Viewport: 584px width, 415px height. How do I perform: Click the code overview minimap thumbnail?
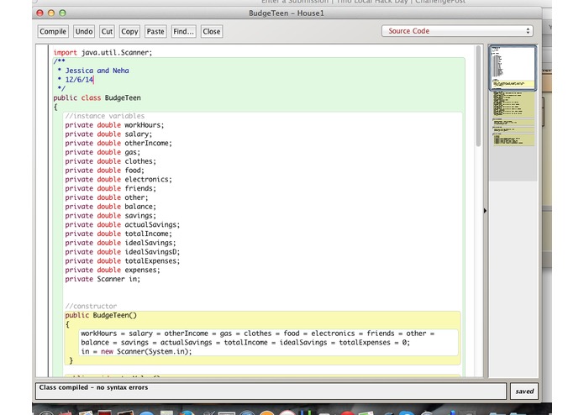(x=513, y=68)
